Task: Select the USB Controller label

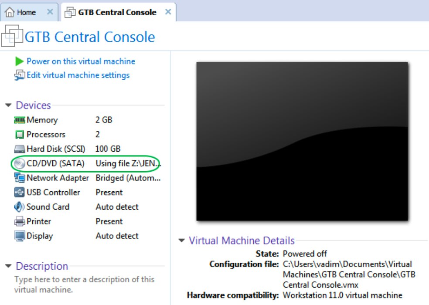Action: pos(53,193)
